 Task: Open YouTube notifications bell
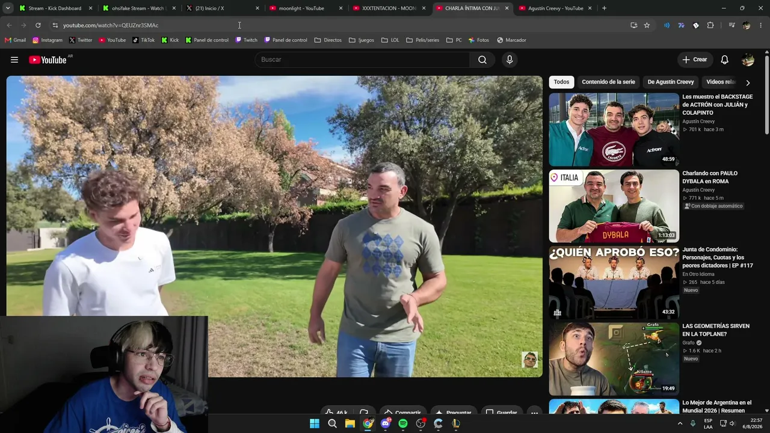click(x=725, y=60)
